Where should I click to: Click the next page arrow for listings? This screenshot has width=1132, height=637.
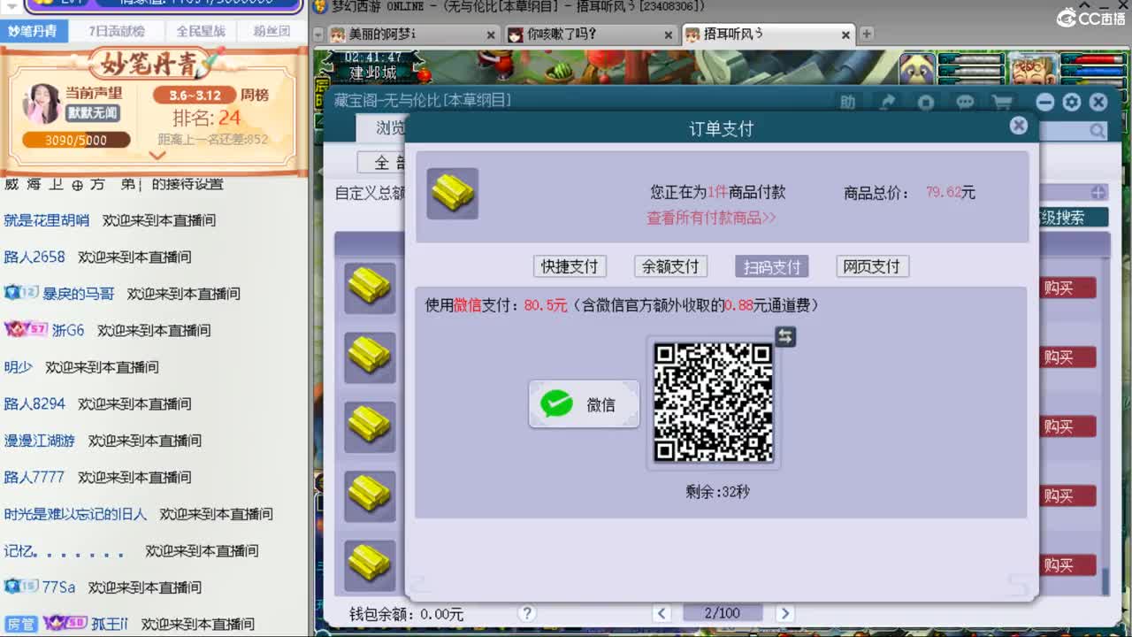784,612
